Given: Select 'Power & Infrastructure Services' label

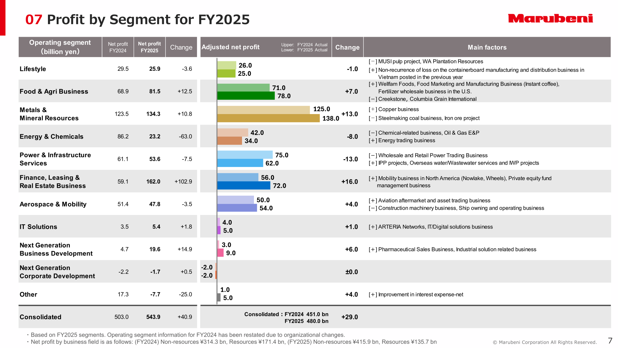Looking at the screenshot, I should (x=55, y=159).
